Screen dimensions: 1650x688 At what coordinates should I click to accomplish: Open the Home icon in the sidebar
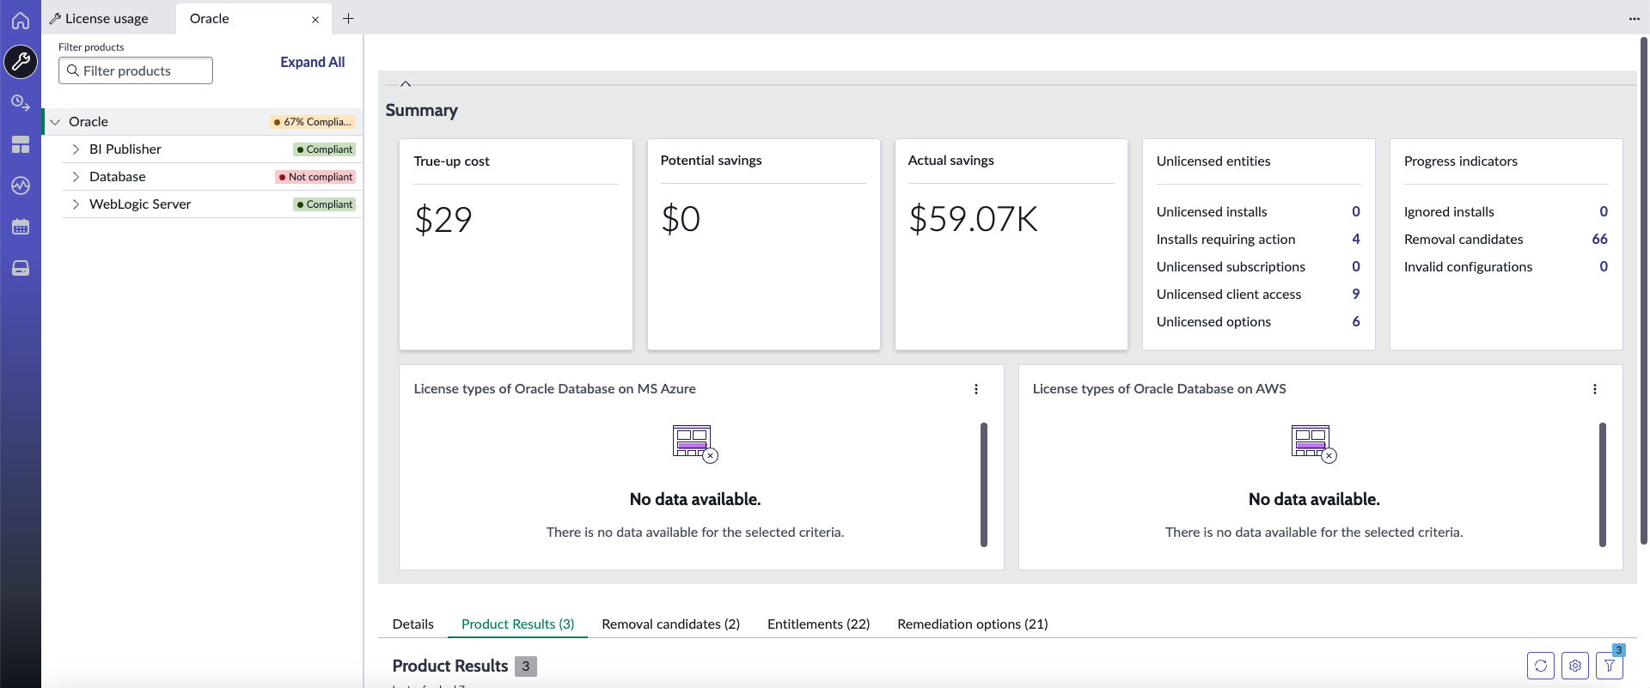[x=21, y=20]
